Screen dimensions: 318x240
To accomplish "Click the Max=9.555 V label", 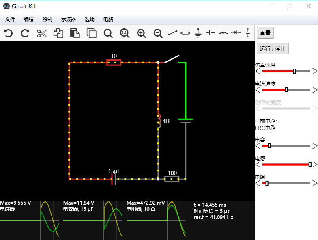I will pyautogui.click(x=15, y=203).
